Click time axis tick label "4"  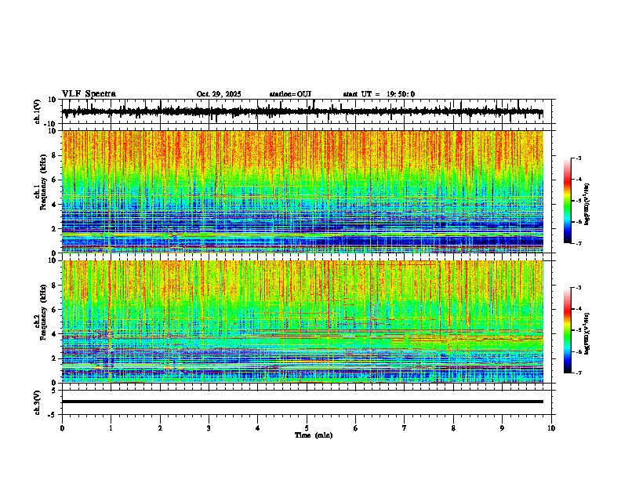(x=258, y=428)
